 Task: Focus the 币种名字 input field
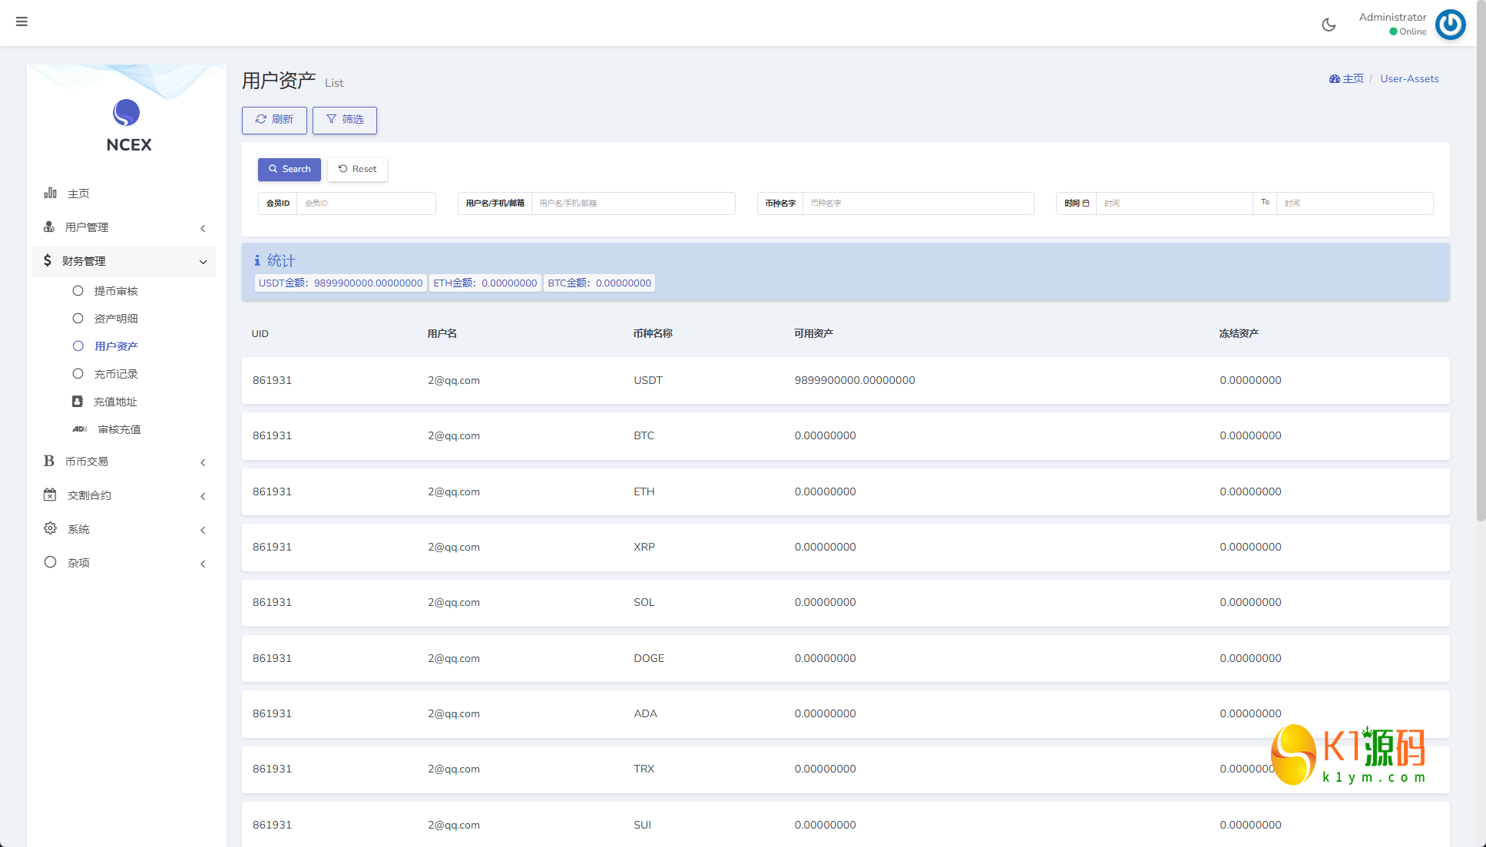[x=918, y=203]
